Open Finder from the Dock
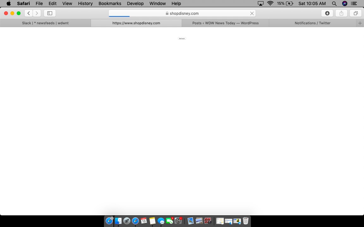Viewport: 364px width, 227px height. coord(118,221)
